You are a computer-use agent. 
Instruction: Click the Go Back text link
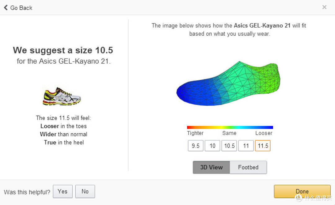(x=21, y=8)
